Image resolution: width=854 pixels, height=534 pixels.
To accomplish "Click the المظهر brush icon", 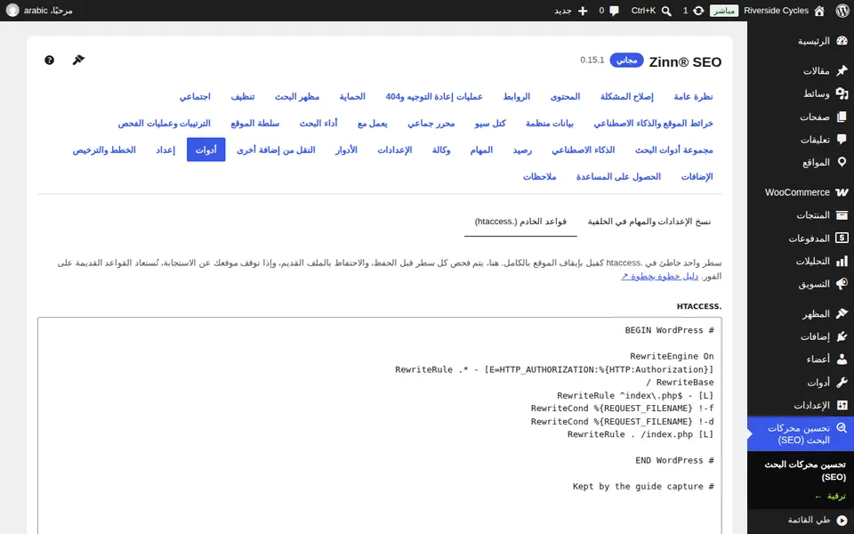I will tap(842, 314).
